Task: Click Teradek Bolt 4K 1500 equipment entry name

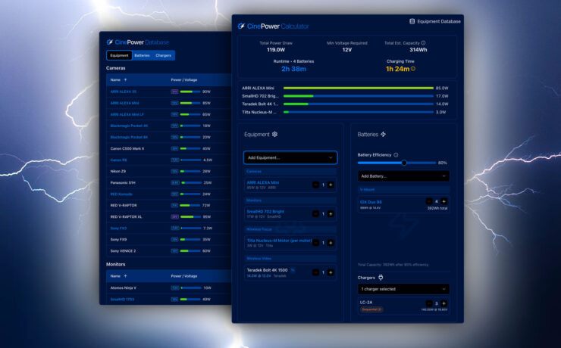Action: click(267, 270)
